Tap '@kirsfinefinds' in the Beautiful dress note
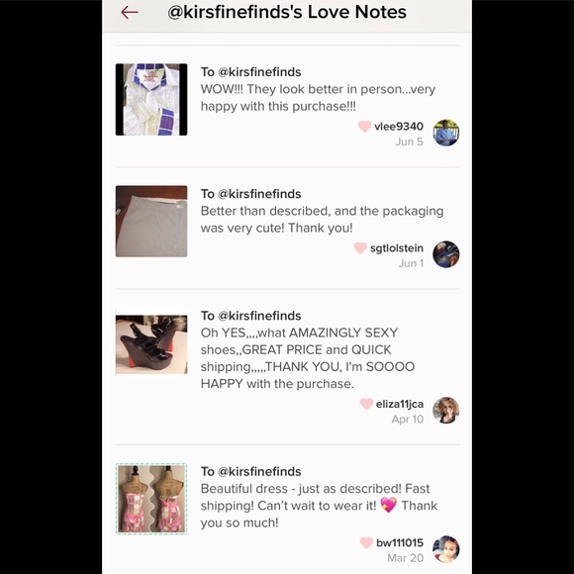574x574 pixels. tap(259, 471)
